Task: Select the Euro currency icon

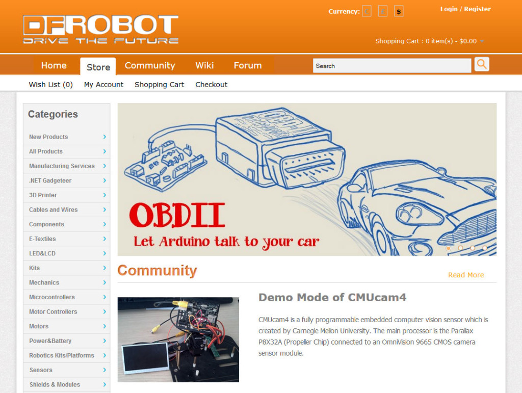Action: click(x=367, y=11)
